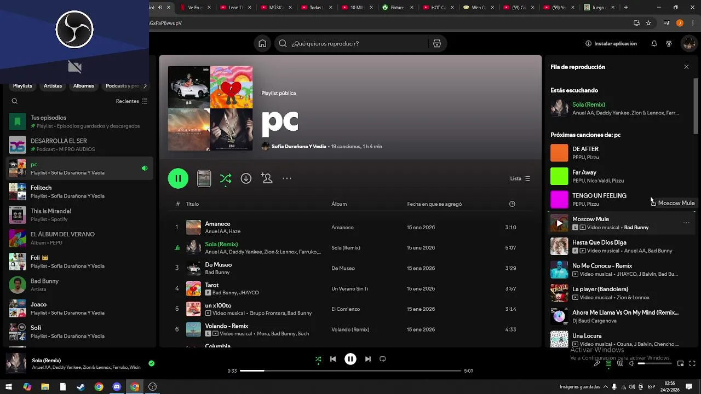Play Moscow Mule from the queue
701x394 pixels.
pos(559,223)
